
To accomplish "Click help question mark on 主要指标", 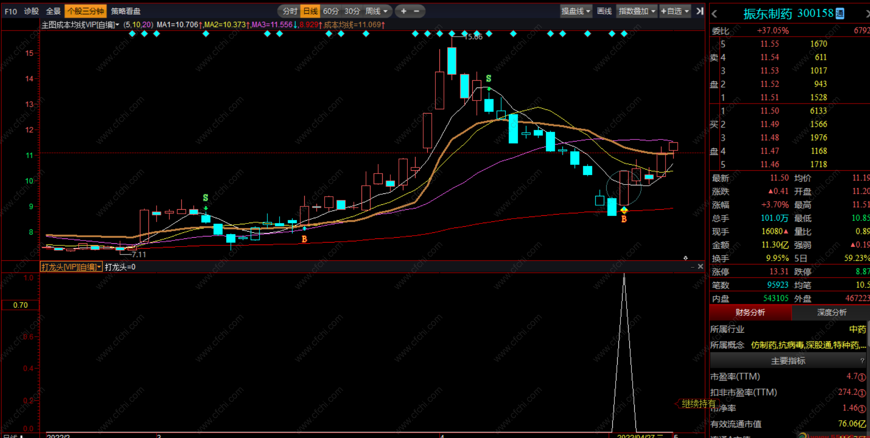I will [862, 361].
